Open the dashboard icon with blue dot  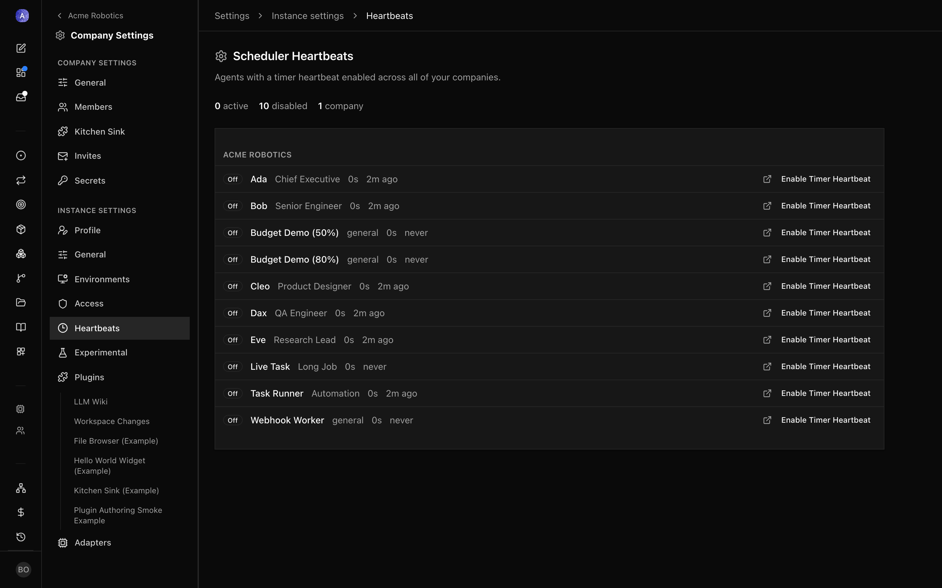[x=21, y=73]
